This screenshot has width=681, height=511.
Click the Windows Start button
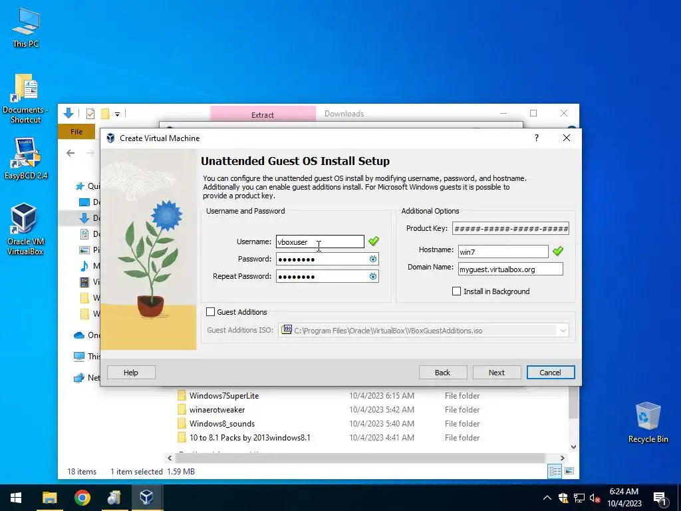16,498
